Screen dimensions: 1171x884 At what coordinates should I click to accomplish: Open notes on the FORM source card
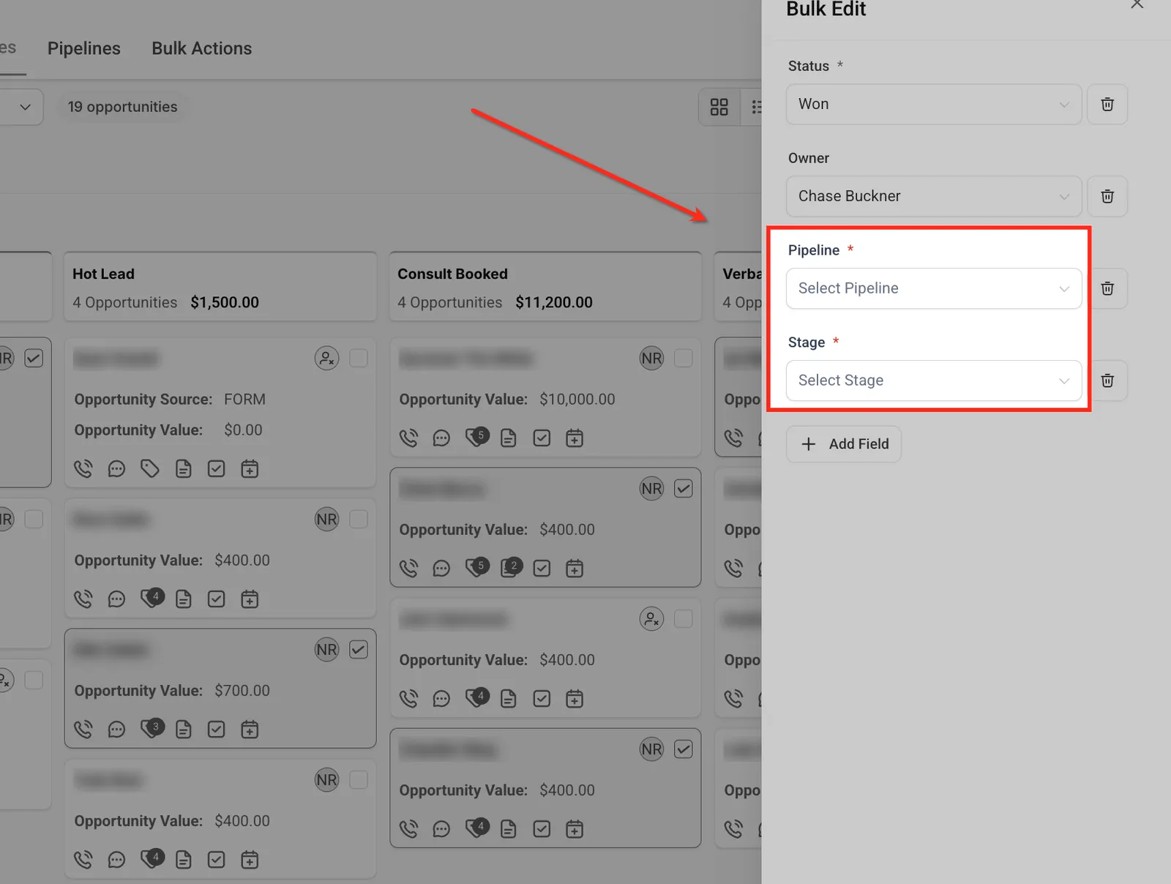(x=183, y=469)
